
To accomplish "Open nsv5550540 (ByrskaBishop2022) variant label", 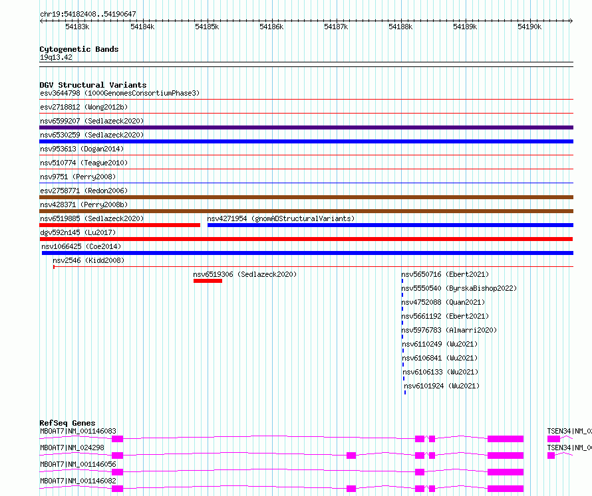I will 459,288.
